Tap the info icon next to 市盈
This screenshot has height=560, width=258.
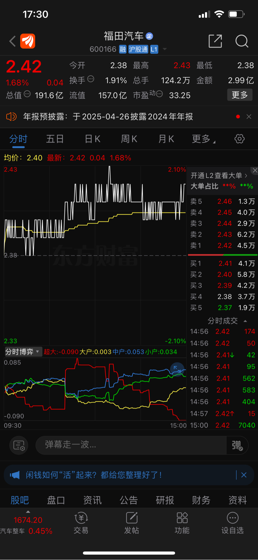[160, 94]
